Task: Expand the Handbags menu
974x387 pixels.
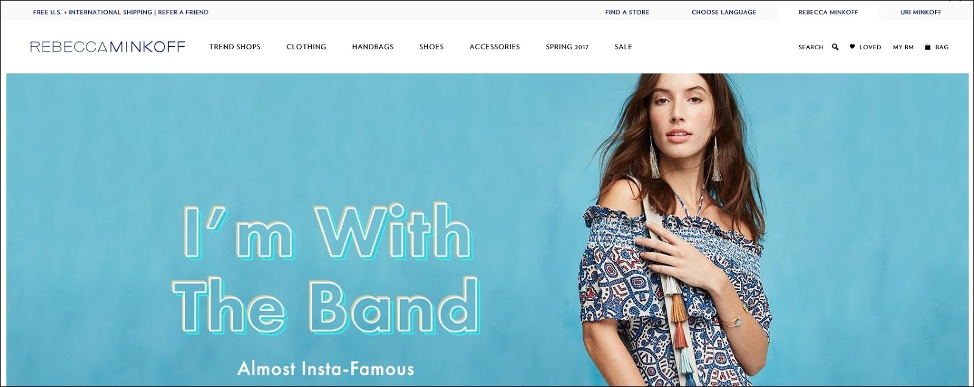Action: [373, 47]
